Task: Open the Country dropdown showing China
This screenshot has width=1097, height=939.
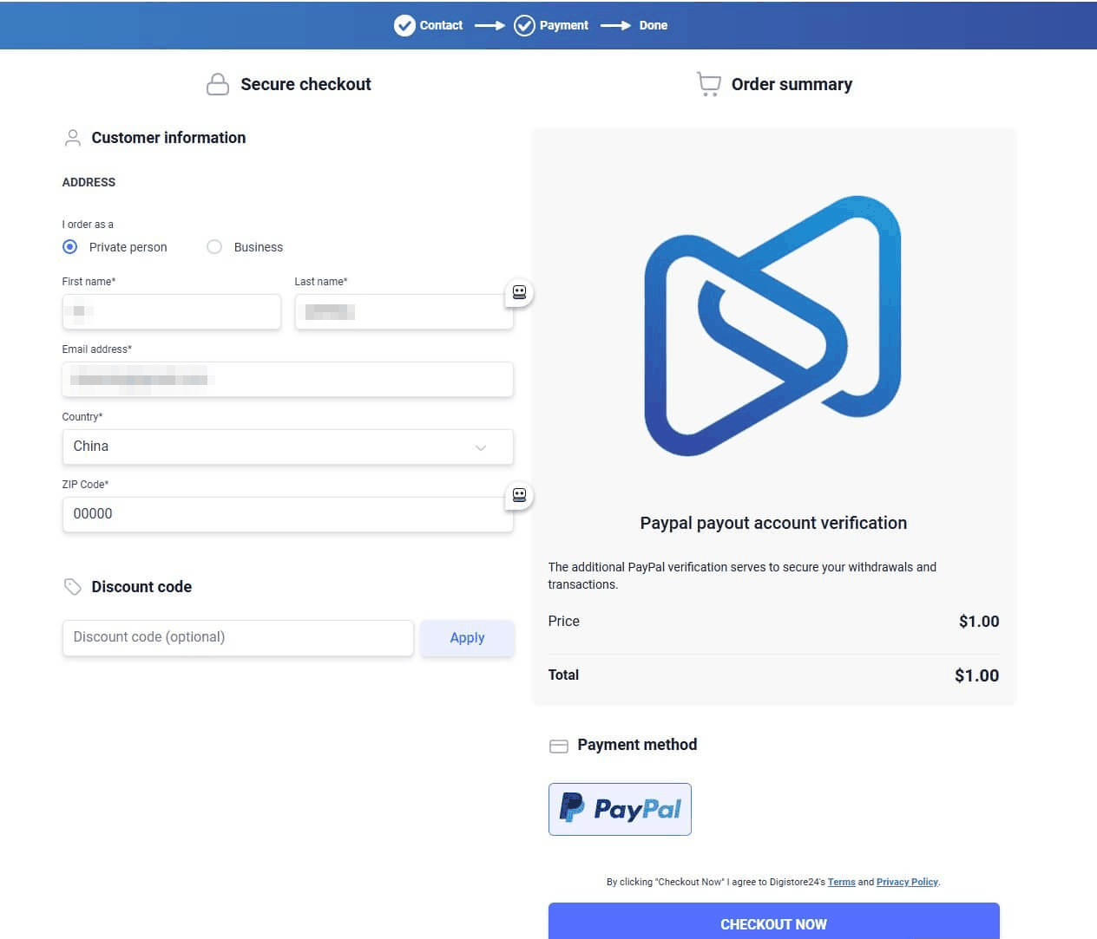Action: [x=287, y=447]
